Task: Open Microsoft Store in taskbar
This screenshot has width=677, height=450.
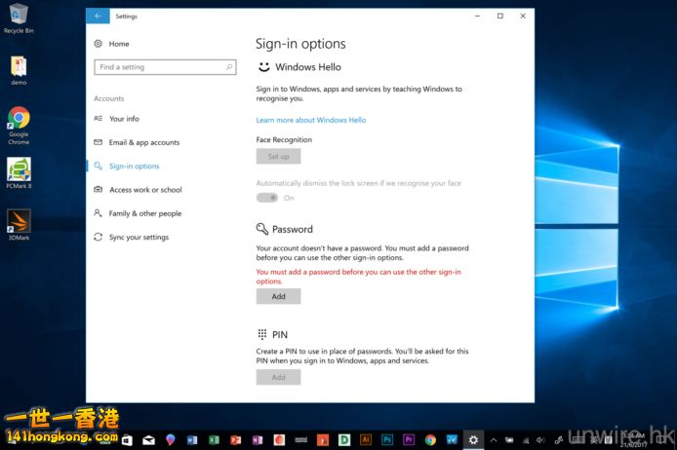Action: point(127,439)
